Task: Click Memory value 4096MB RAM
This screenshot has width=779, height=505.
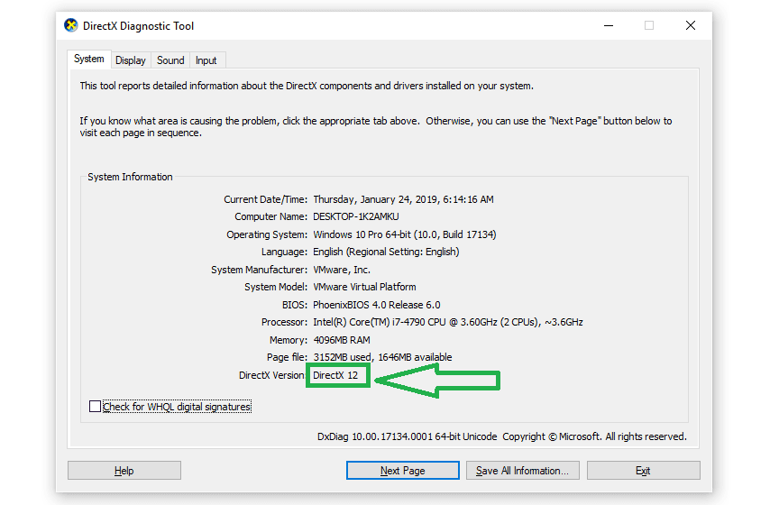Action: click(342, 340)
